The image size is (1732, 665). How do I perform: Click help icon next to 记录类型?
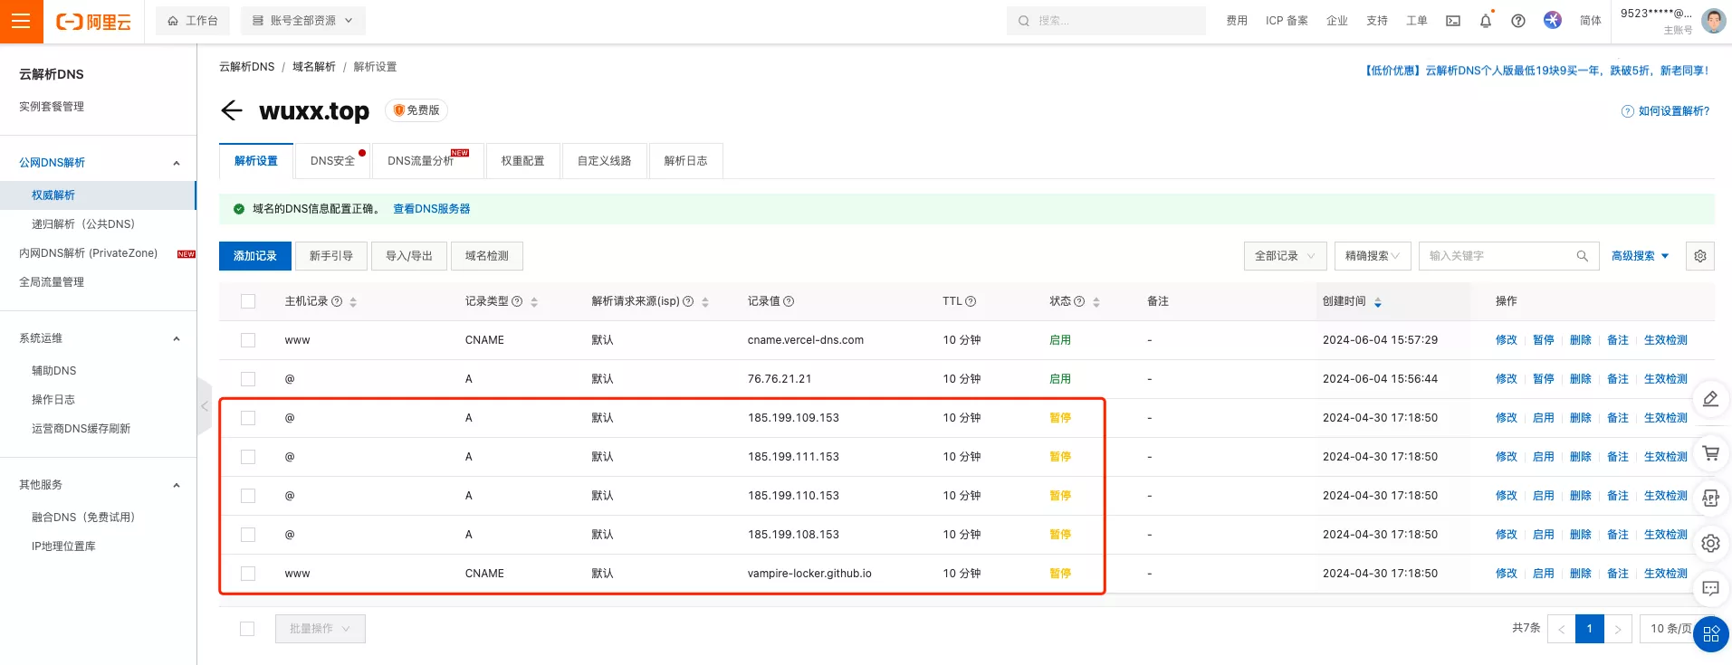pos(517,301)
